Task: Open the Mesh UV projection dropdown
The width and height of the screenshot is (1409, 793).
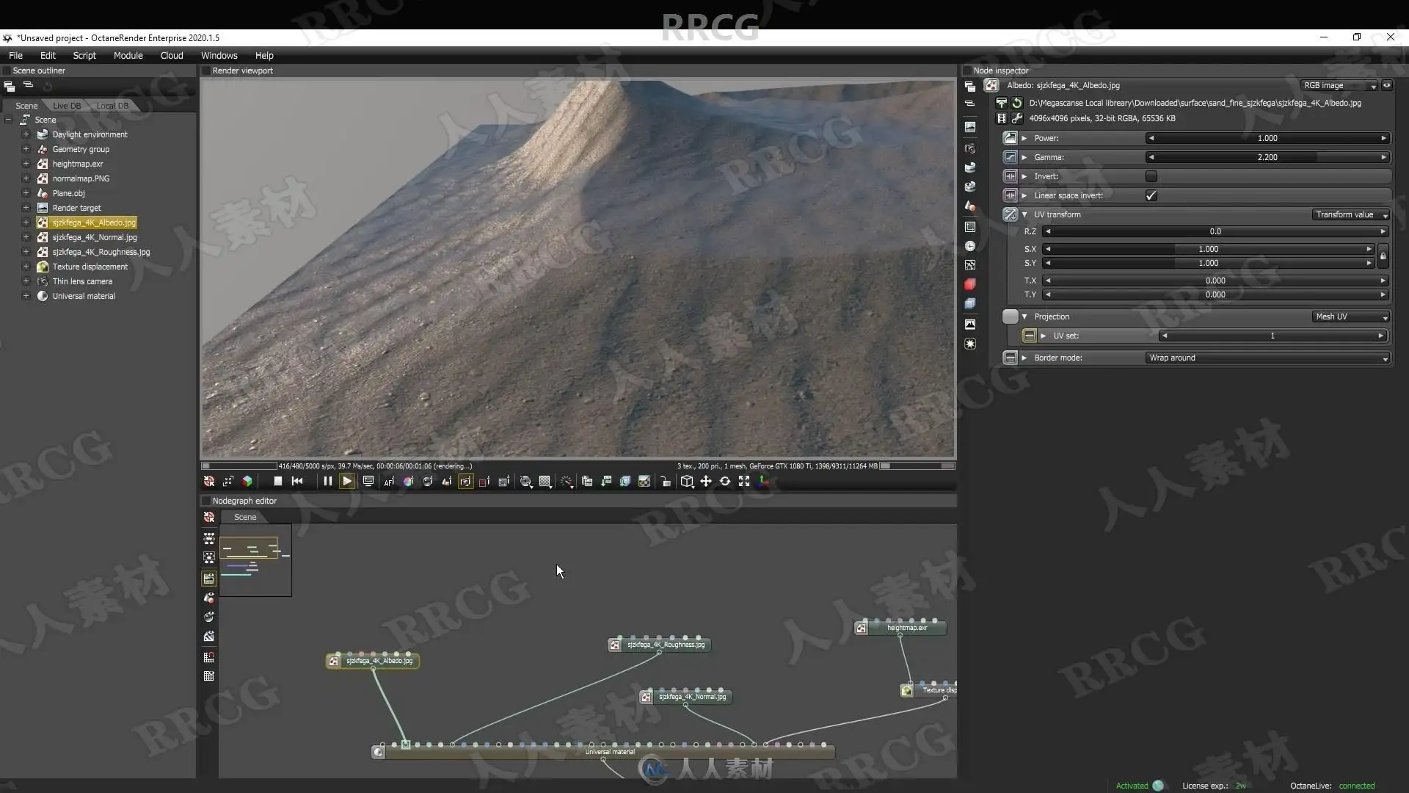Action: pos(1350,317)
